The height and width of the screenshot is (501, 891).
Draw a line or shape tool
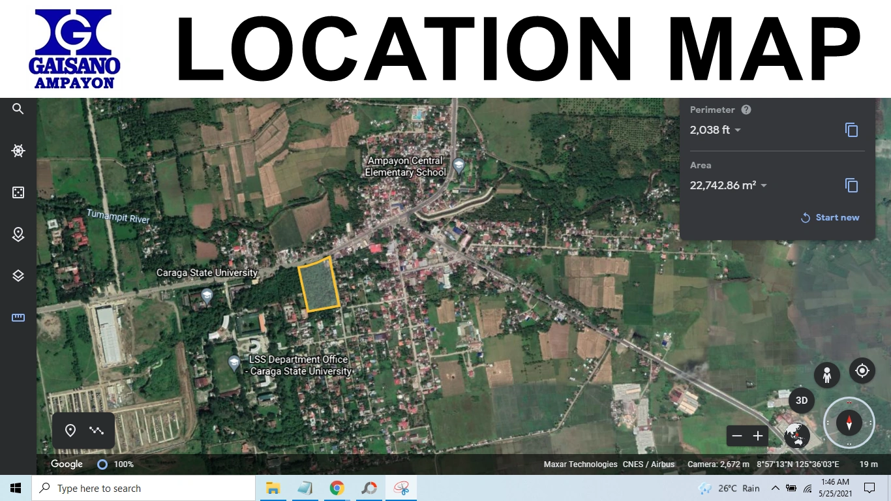click(97, 431)
